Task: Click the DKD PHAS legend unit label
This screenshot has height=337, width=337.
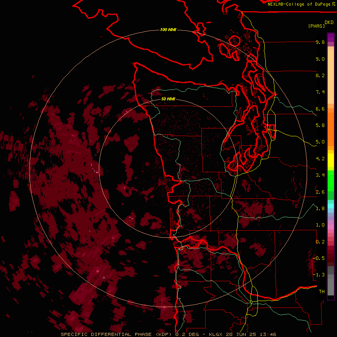Action: point(321,24)
